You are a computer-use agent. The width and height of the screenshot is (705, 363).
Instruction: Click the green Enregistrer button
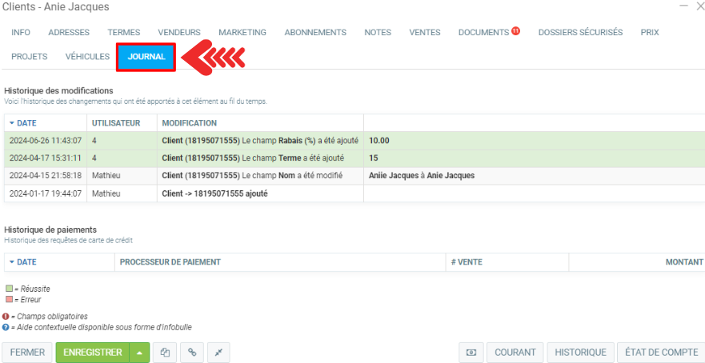click(x=92, y=353)
